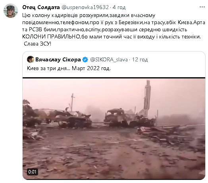Image resolution: width=208 pixels, height=183 pixels.
Task: Click the 0:01 video duration badge
Action: [x=32, y=172]
